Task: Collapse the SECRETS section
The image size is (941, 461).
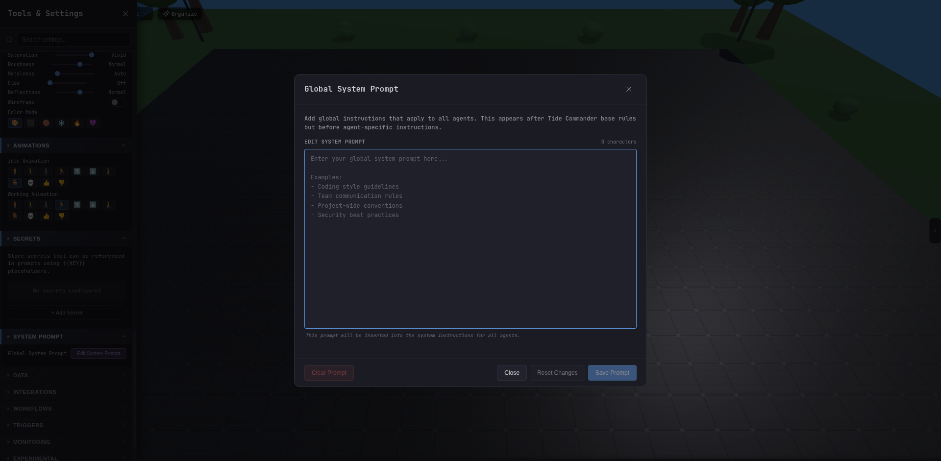Action: tap(66, 239)
